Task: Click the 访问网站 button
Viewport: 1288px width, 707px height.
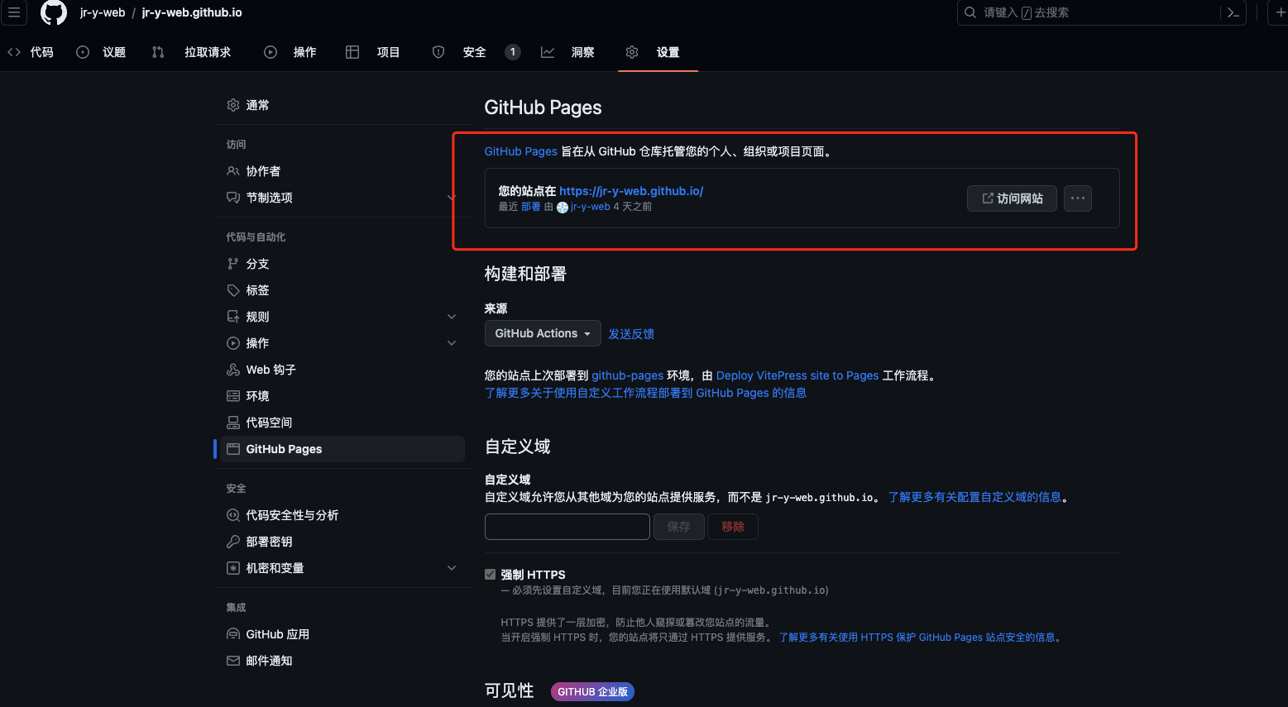Action: click(x=1012, y=198)
